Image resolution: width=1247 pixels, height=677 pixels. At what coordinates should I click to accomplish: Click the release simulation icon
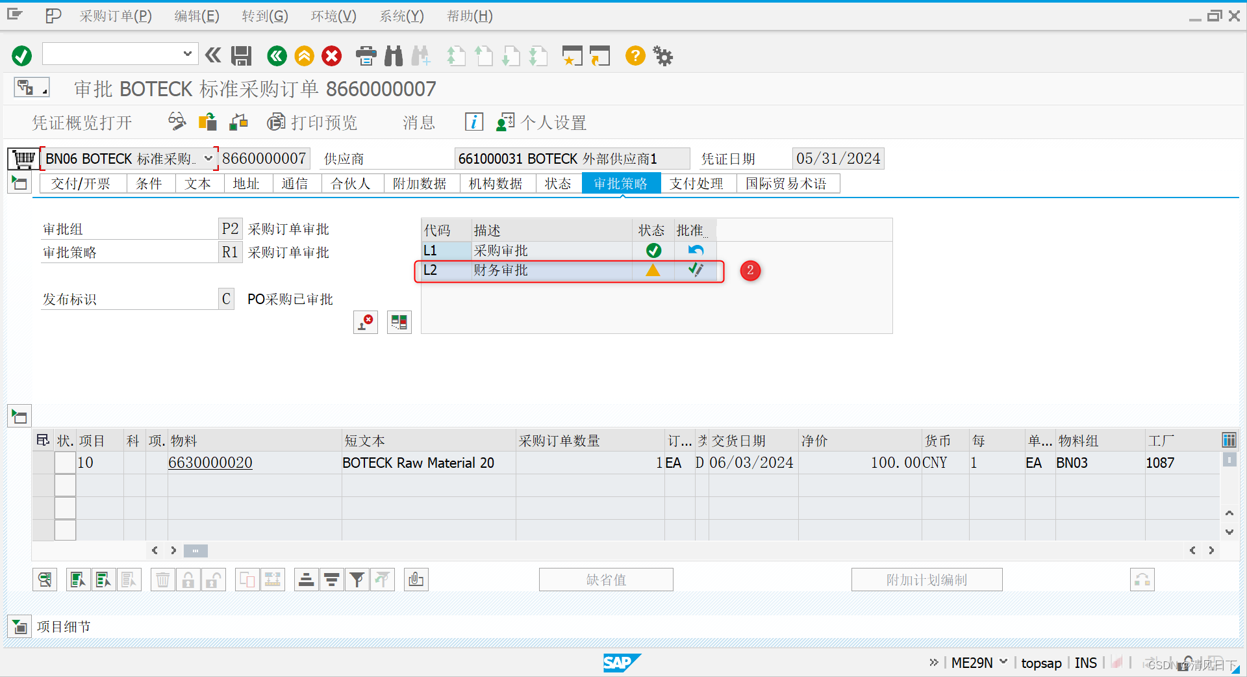pyautogui.click(x=399, y=322)
